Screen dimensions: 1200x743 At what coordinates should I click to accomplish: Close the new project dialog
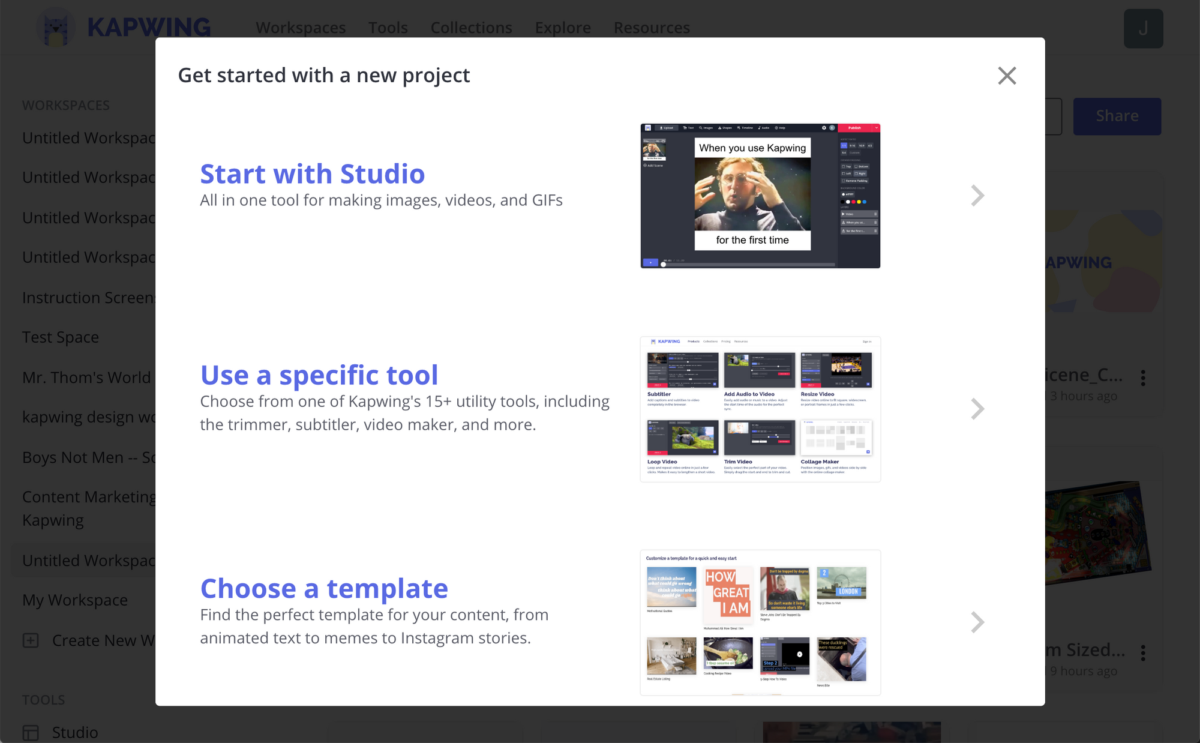point(1006,76)
